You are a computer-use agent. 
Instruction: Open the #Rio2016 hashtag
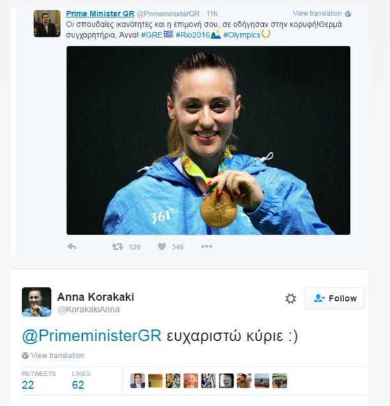[x=192, y=35]
